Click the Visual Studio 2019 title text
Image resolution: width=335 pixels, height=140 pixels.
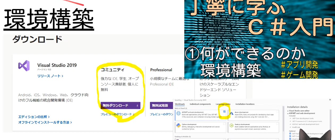tap(57, 65)
